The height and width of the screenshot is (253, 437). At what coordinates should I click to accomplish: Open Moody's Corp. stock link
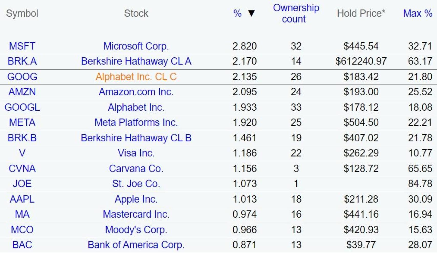click(136, 229)
